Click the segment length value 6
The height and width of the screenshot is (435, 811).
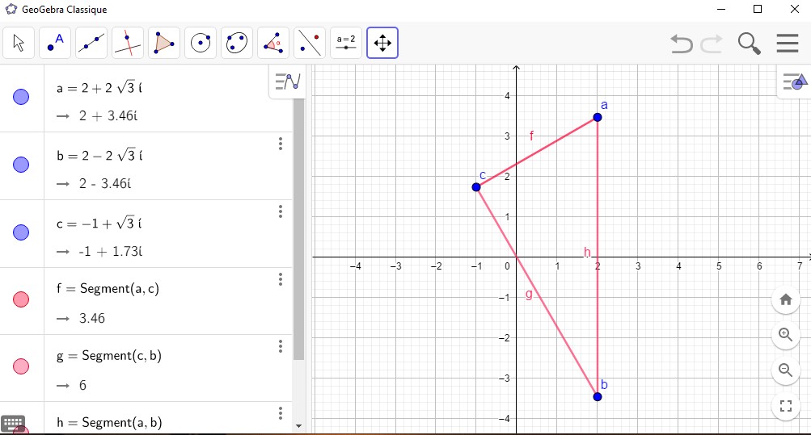pos(82,386)
